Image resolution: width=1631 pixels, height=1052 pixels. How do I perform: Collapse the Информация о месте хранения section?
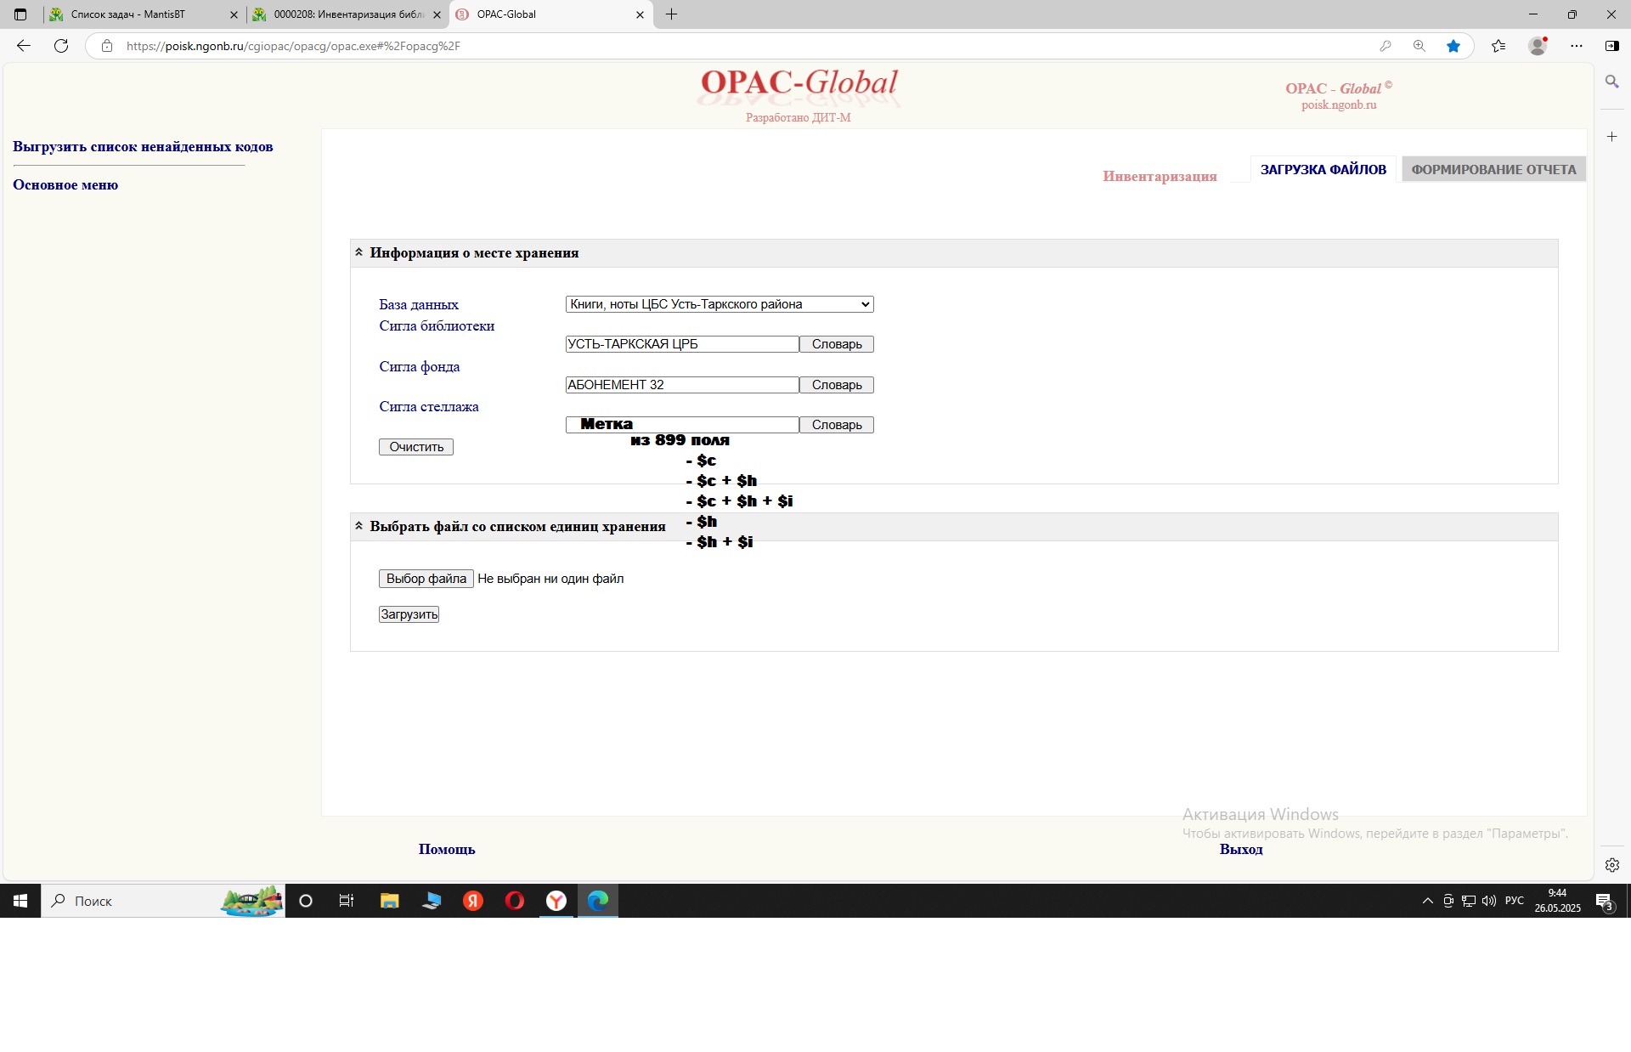[359, 252]
